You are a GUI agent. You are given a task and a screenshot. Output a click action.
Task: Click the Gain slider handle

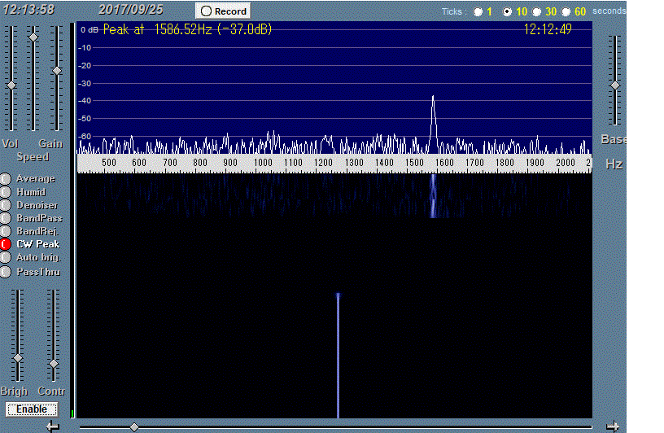pyautogui.click(x=57, y=71)
